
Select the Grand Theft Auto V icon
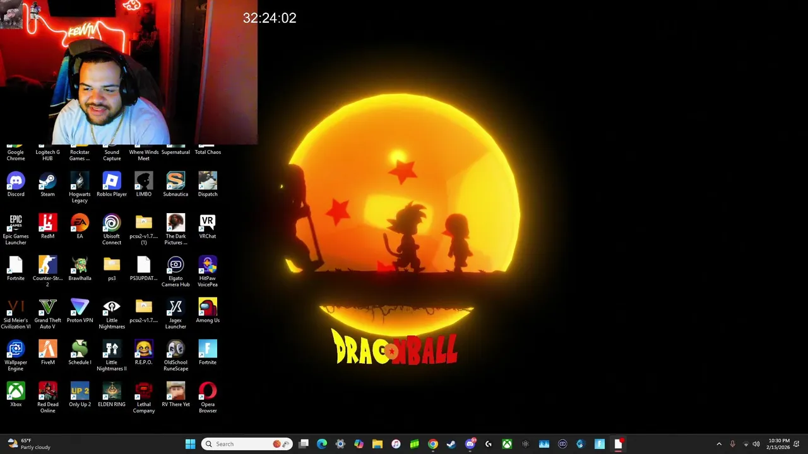47,314
